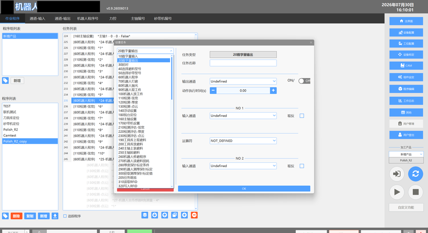Select 60机器人程序 in the type list
This screenshot has width=428, height=233.
click(x=143, y=77)
